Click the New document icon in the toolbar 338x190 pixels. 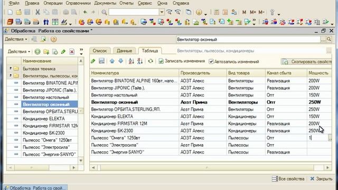(10, 12)
